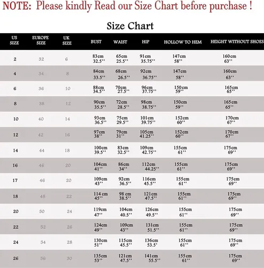Select the BUST column header
The width and height of the screenshot is (264, 268).
coord(96,42)
